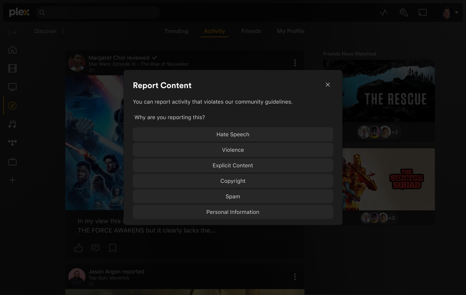Open the user account avatar menu

tap(450, 12)
